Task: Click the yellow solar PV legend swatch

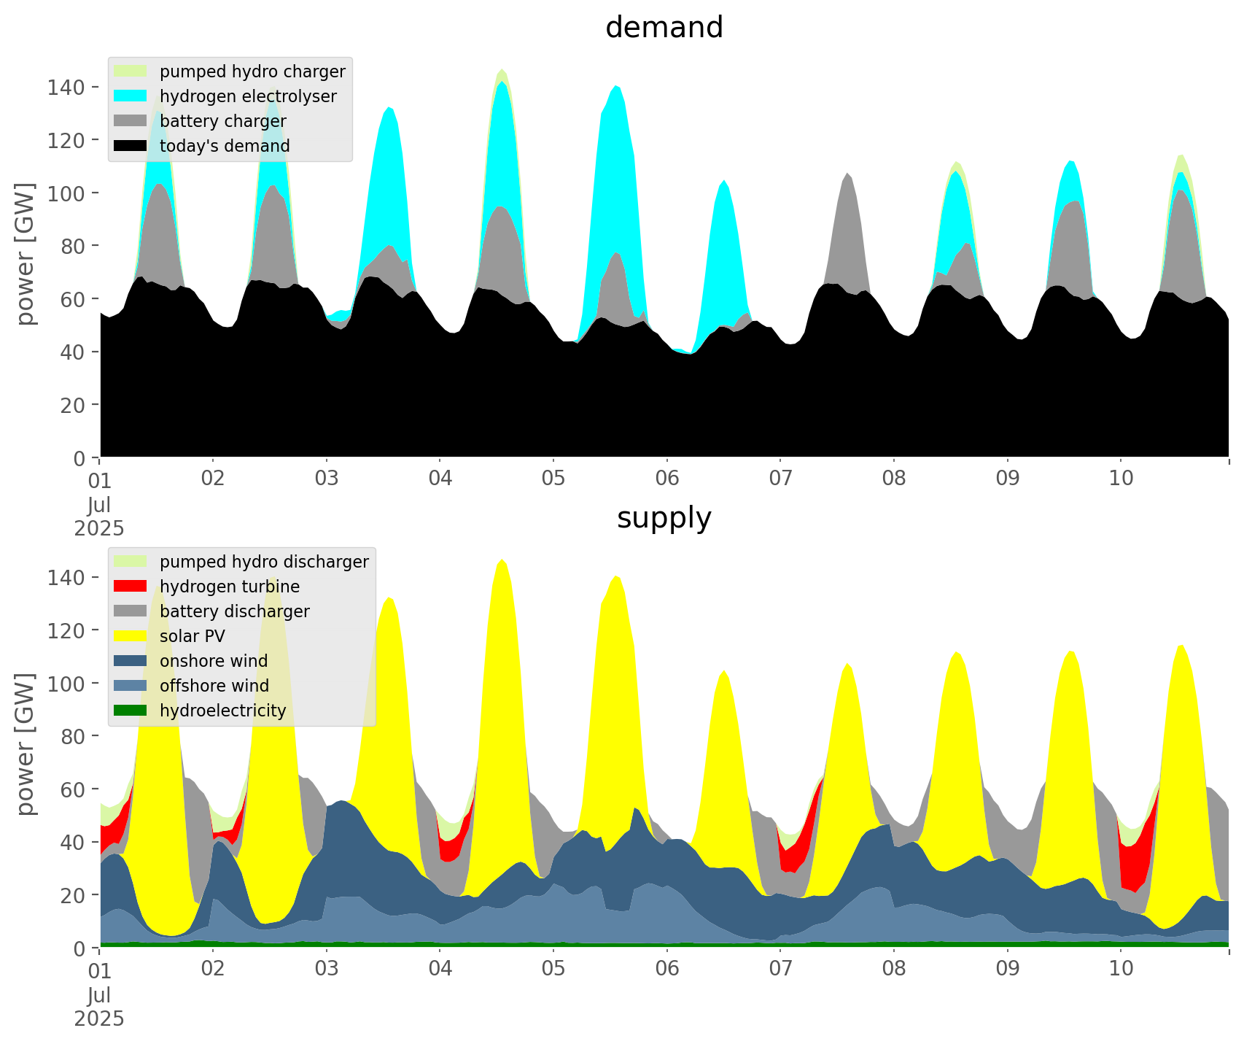Action: 131,636
